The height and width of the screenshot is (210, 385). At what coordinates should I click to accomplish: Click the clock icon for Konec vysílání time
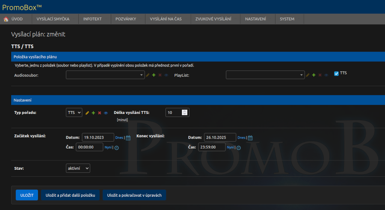(239, 148)
